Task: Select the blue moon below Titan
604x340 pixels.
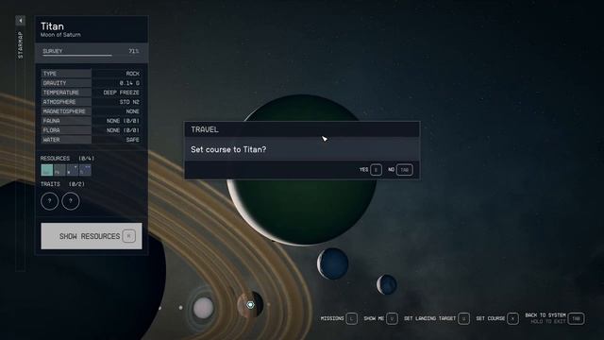Action: (x=333, y=263)
